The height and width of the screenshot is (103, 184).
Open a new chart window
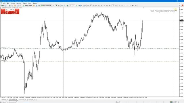click(2, 5)
